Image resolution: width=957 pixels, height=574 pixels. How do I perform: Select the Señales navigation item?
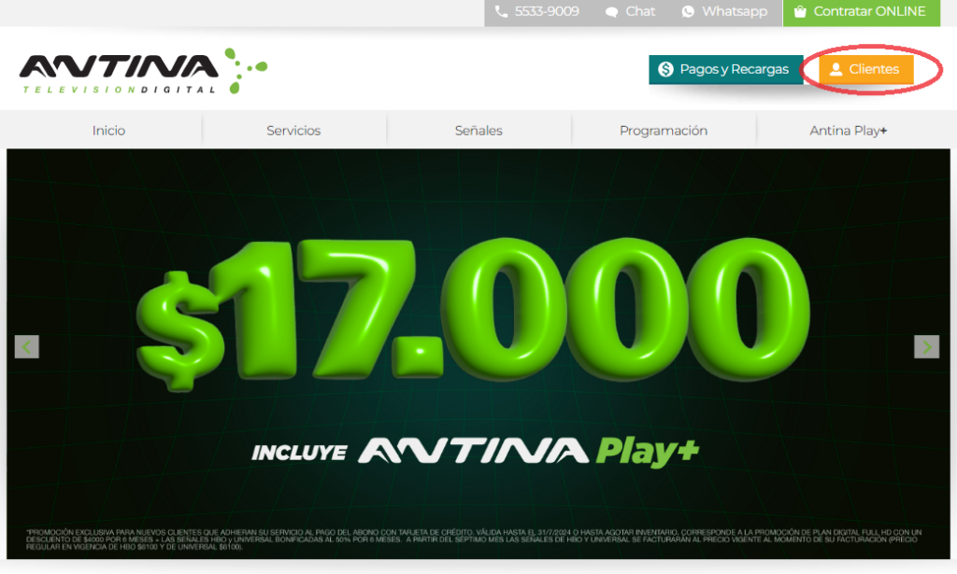pyautogui.click(x=478, y=131)
